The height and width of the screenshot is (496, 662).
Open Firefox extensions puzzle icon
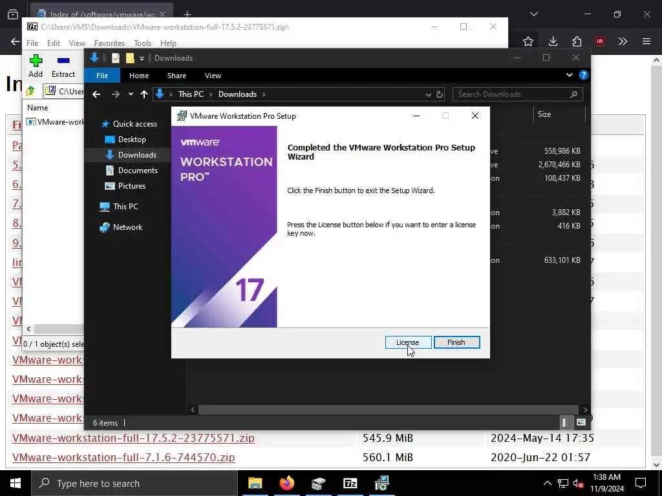pyautogui.click(x=577, y=41)
